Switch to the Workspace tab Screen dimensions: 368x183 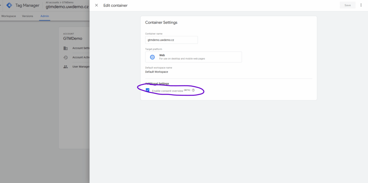point(9,16)
